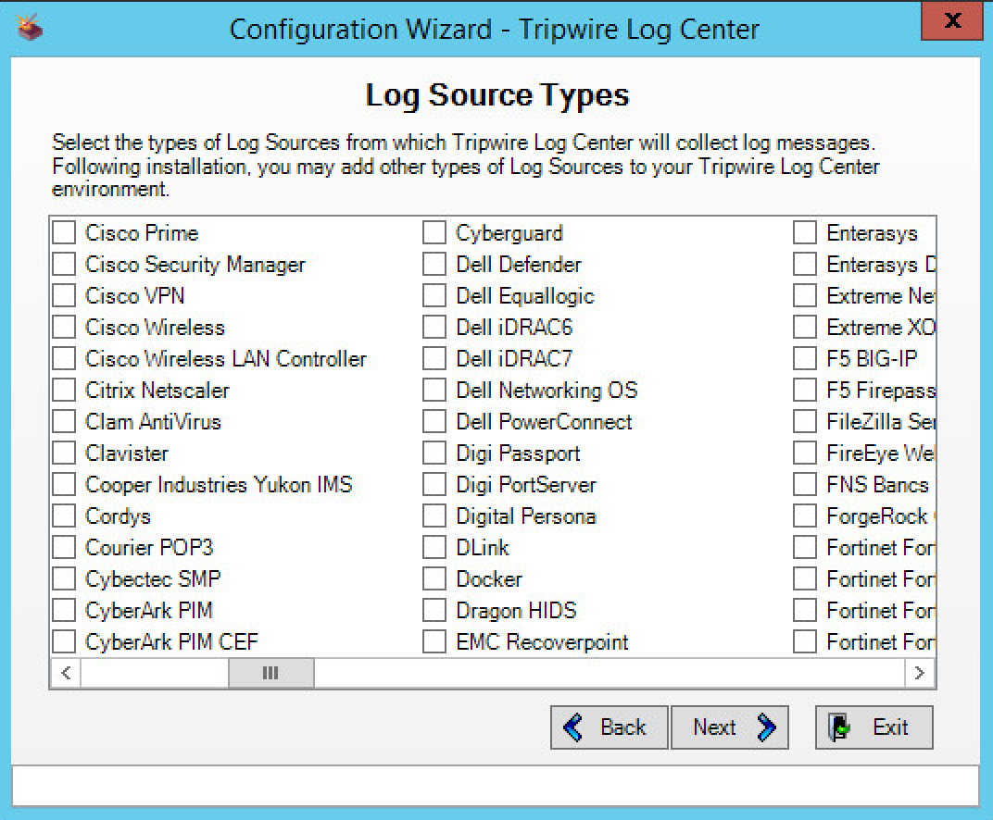Enable the Docker log source checkbox
The height and width of the screenshot is (820, 993).
pyautogui.click(x=434, y=579)
